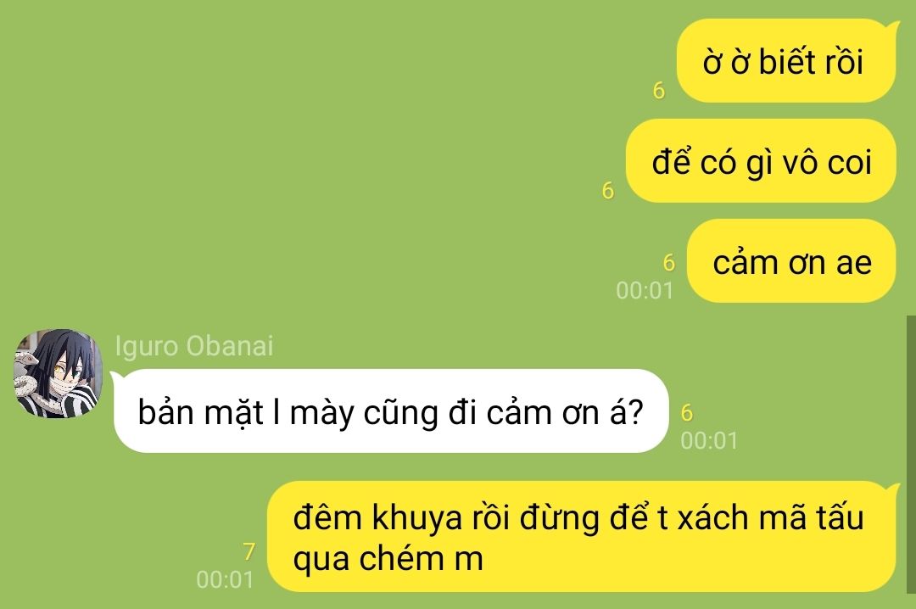Select the "đêm khuya rồi" yellow message bubble
916x609 pixels.
582,537
